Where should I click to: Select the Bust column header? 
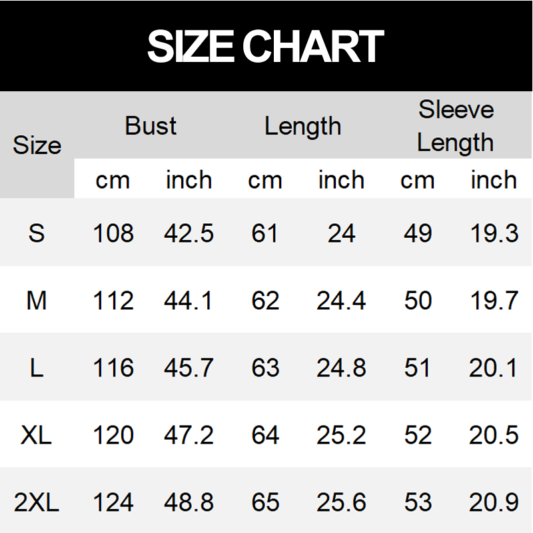pyautogui.click(x=151, y=126)
